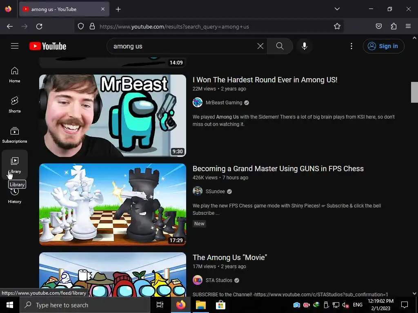
Task: Open the FPS Chess video thumbnail
Action: point(113,205)
